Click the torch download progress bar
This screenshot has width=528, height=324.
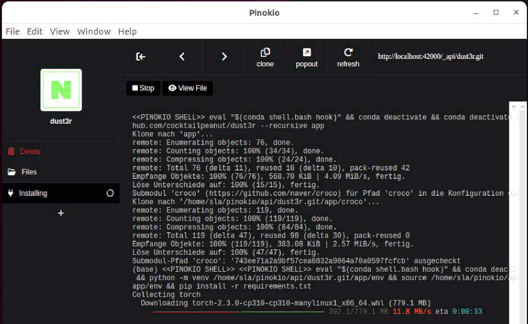coord(239,312)
